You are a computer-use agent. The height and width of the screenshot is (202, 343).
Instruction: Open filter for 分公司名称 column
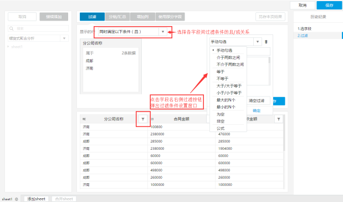coord(143,119)
